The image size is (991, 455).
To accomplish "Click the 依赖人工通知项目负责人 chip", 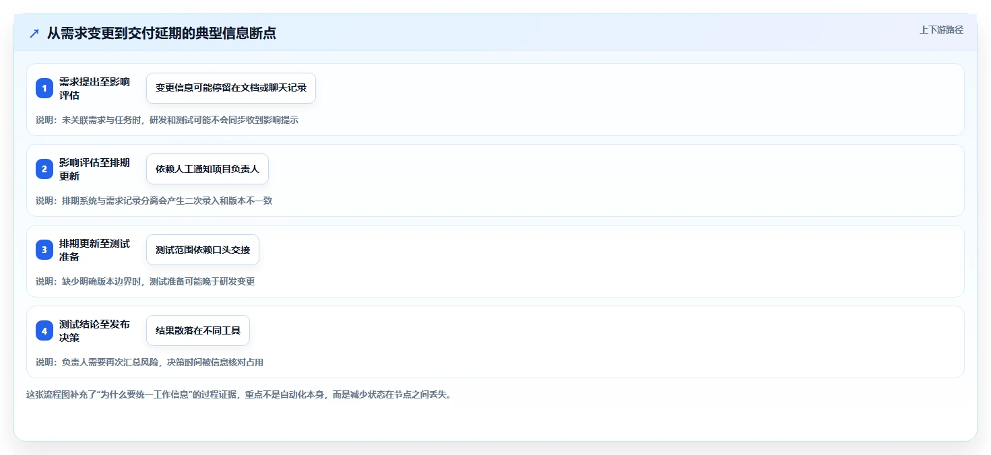I will tap(207, 169).
